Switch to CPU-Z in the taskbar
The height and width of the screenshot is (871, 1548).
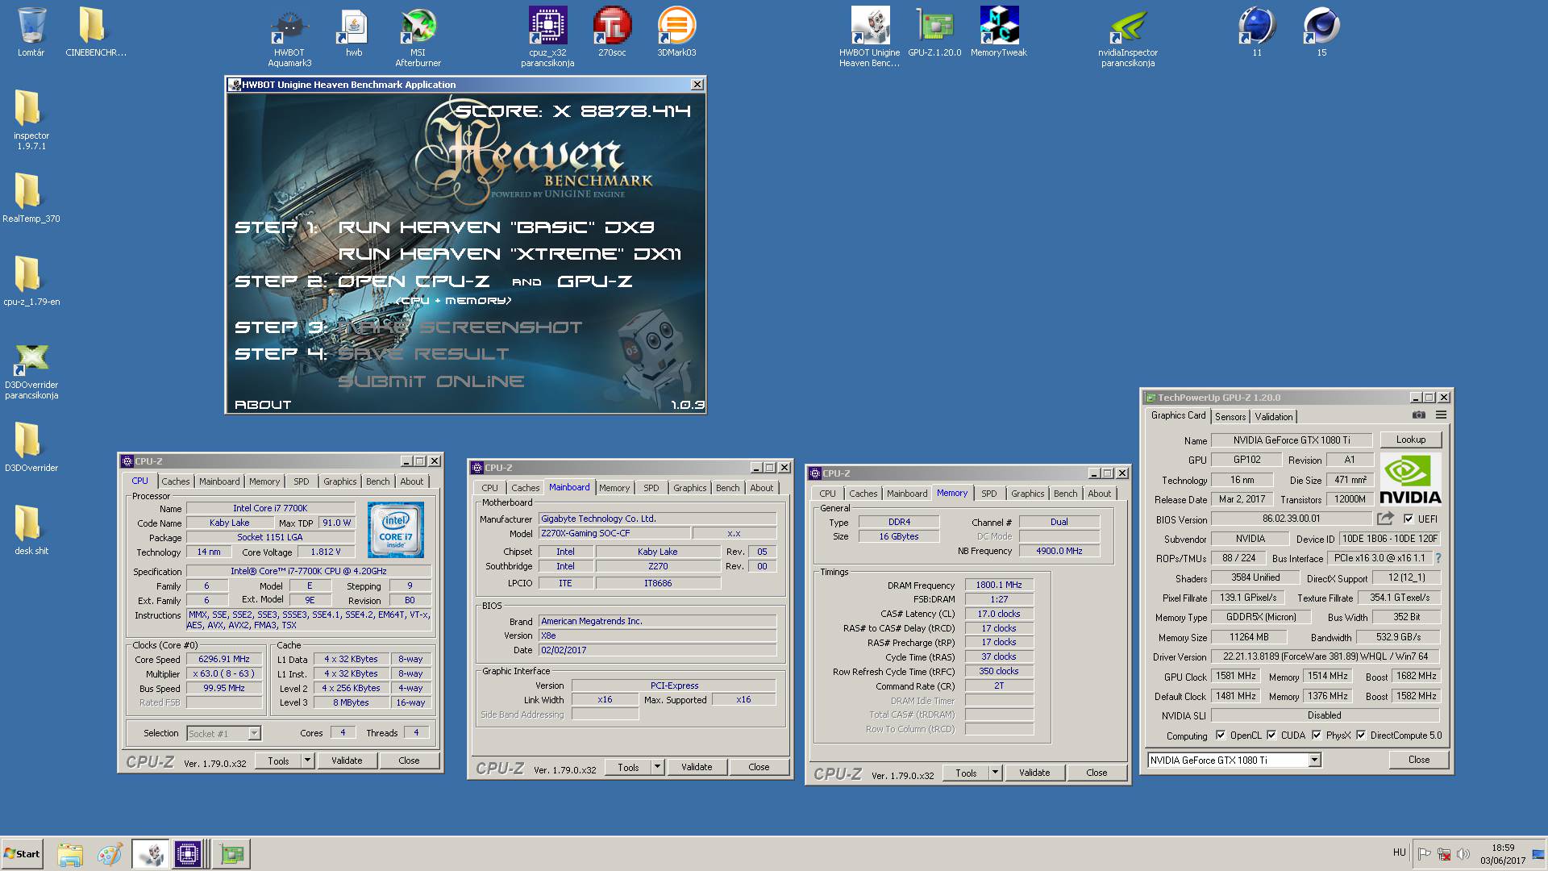pyautogui.click(x=188, y=854)
